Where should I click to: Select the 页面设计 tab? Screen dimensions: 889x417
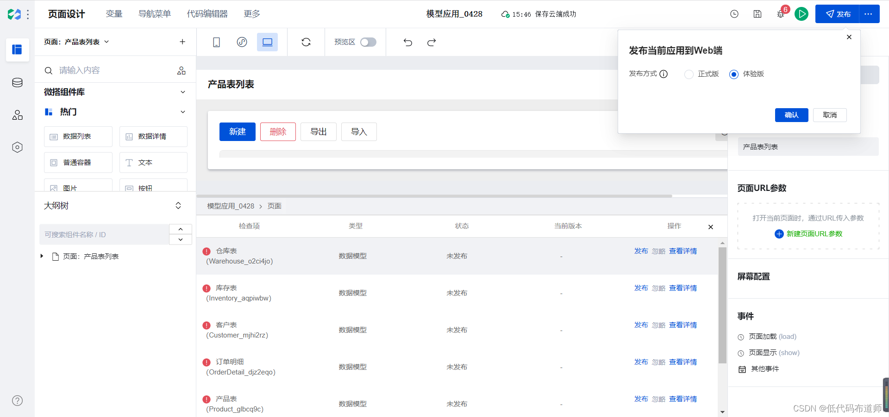(66, 14)
